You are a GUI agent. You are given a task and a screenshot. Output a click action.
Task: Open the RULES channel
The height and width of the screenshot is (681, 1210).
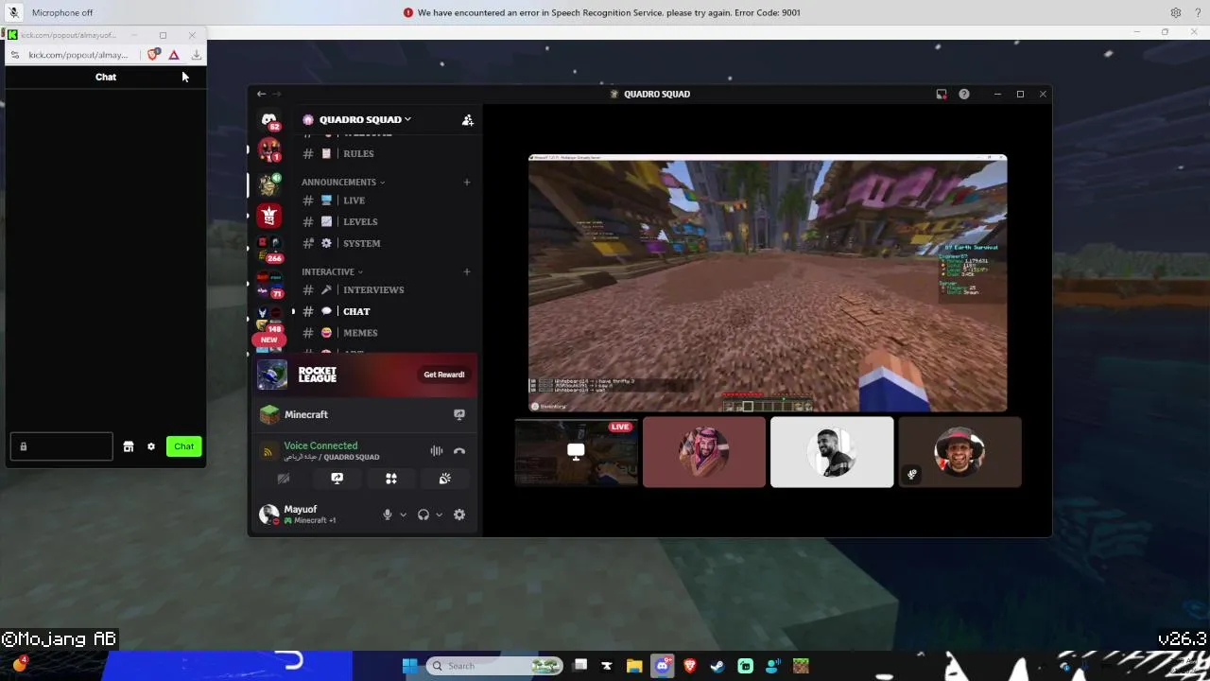point(358,153)
